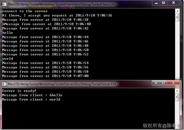Maximize the SocketClient console window
The height and width of the screenshot is (130, 184).
(163, 3)
